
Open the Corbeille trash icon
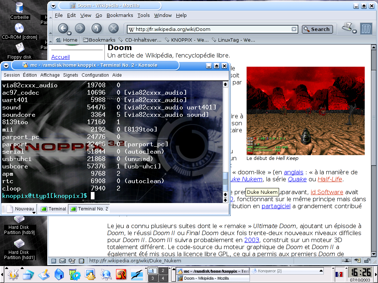click(19, 8)
